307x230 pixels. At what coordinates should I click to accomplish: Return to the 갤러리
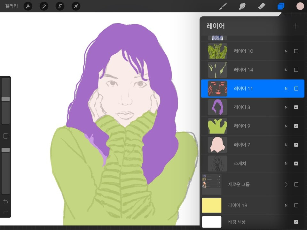(11, 6)
